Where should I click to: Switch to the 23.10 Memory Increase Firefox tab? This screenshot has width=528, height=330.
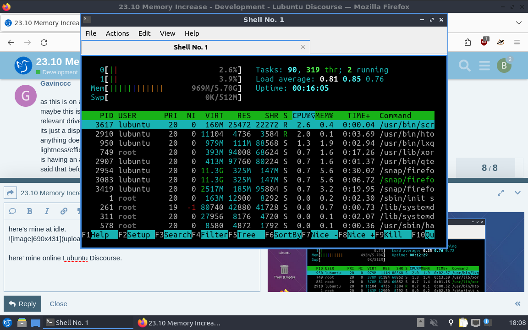[x=41, y=23]
